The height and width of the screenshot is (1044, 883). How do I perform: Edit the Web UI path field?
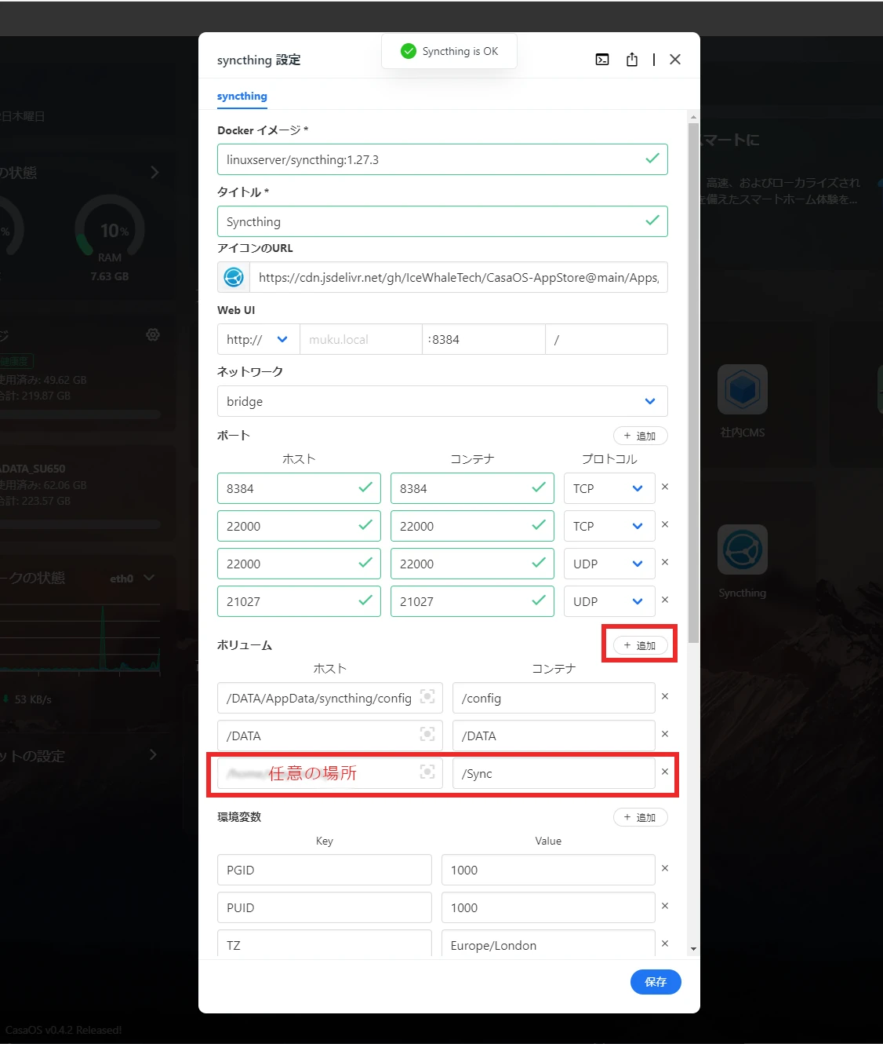pos(606,339)
